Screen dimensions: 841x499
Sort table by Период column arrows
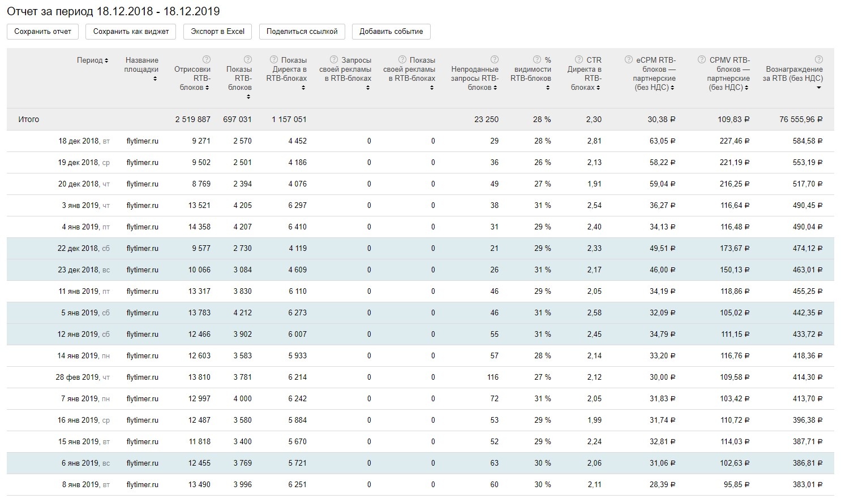(x=106, y=60)
